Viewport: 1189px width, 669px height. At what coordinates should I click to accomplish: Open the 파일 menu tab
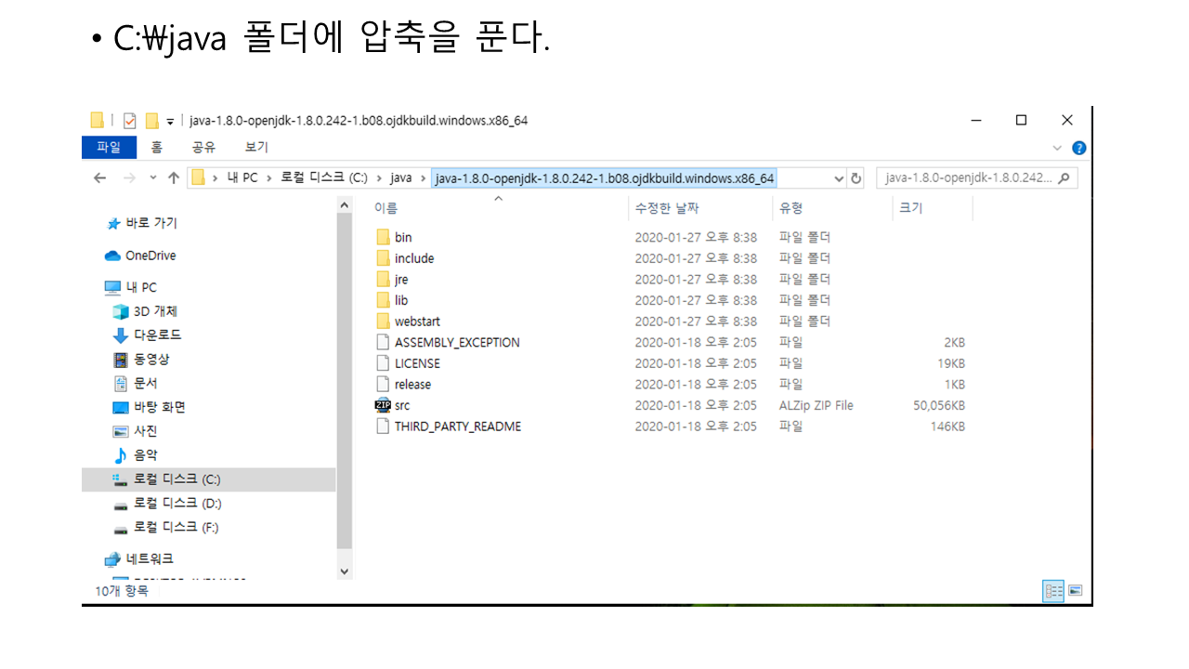(109, 148)
